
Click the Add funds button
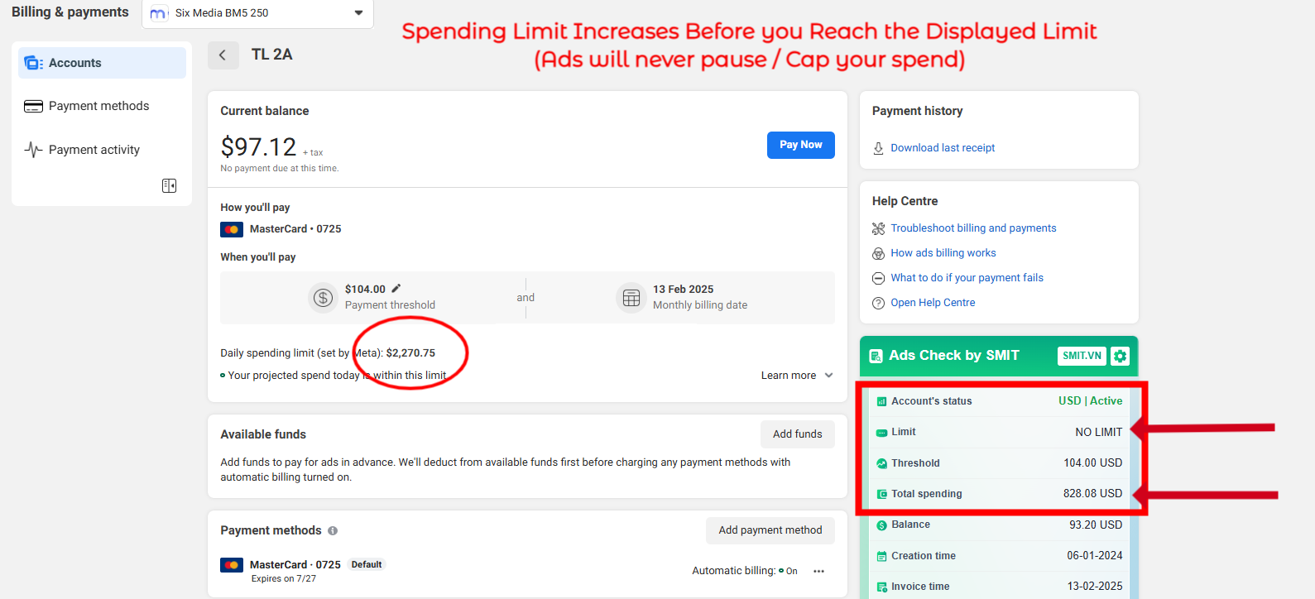798,434
